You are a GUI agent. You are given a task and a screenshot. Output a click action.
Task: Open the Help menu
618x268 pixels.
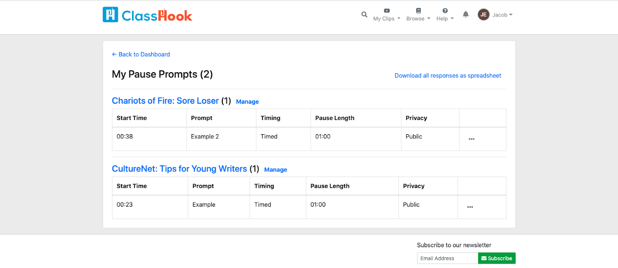445,19
